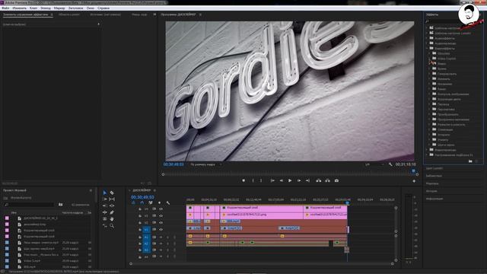Switch to Область Lumetri tab
The image size is (487, 274).
[x=69, y=14]
